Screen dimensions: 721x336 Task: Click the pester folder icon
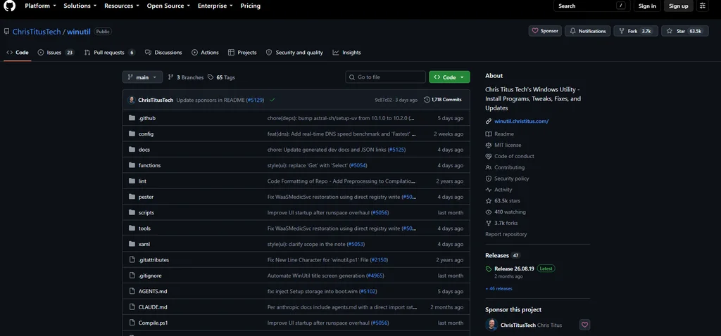point(132,197)
